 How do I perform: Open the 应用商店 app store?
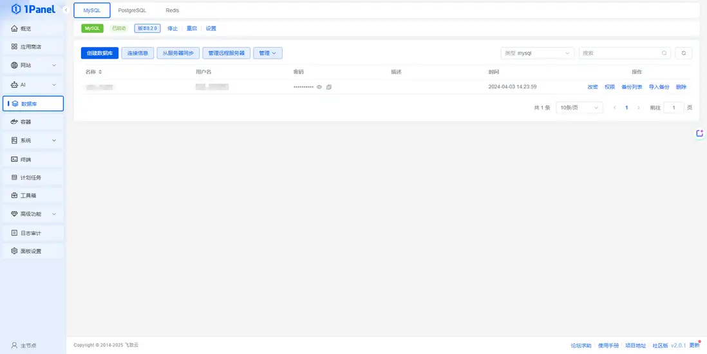pyautogui.click(x=33, y=46)
